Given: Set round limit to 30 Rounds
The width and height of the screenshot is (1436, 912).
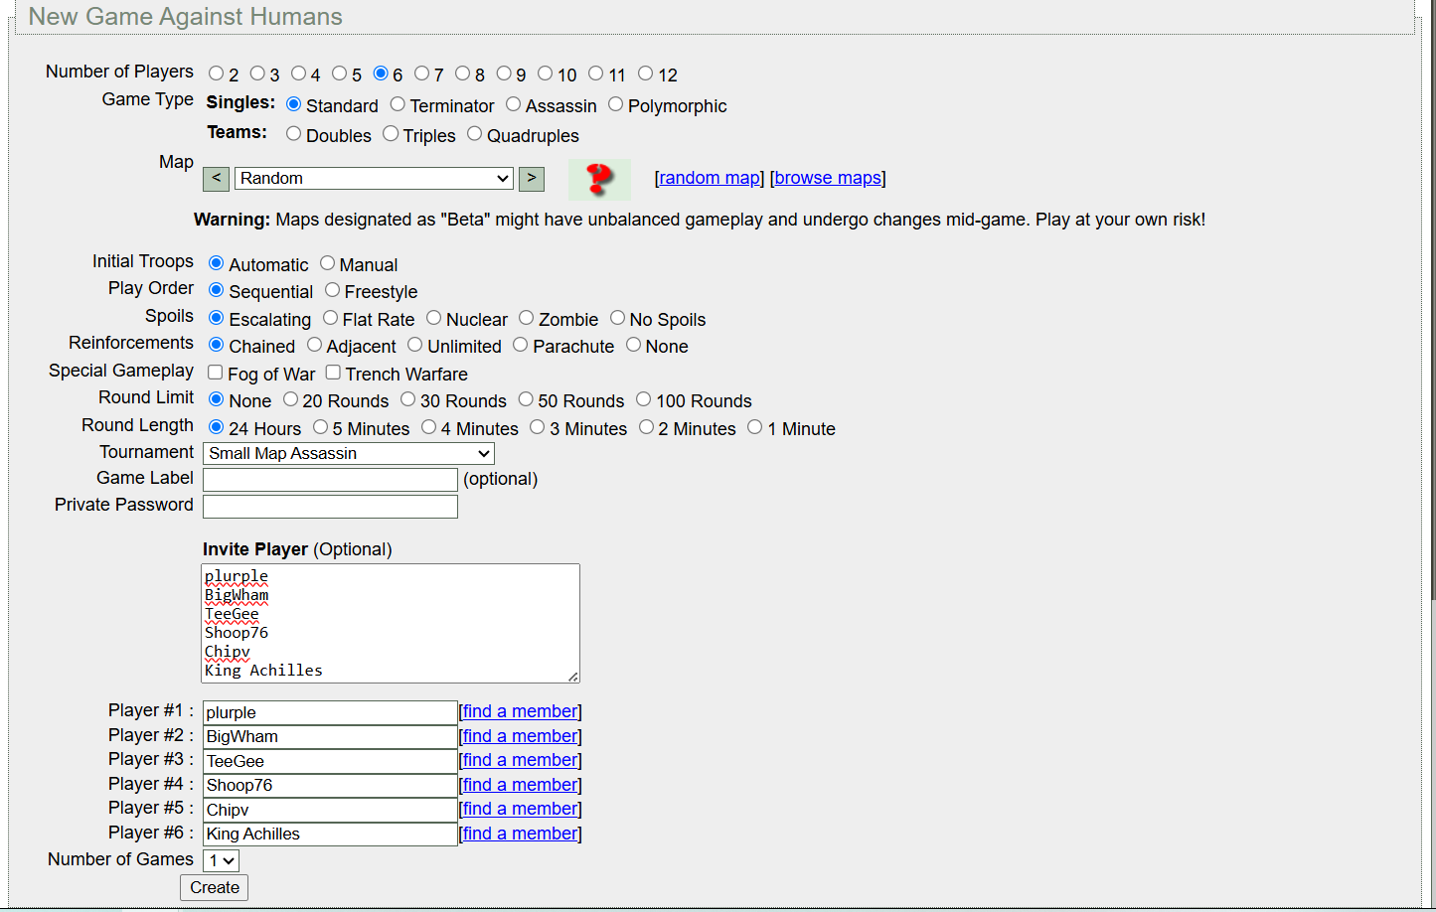Looking at the screenshot, I should 407,399.
